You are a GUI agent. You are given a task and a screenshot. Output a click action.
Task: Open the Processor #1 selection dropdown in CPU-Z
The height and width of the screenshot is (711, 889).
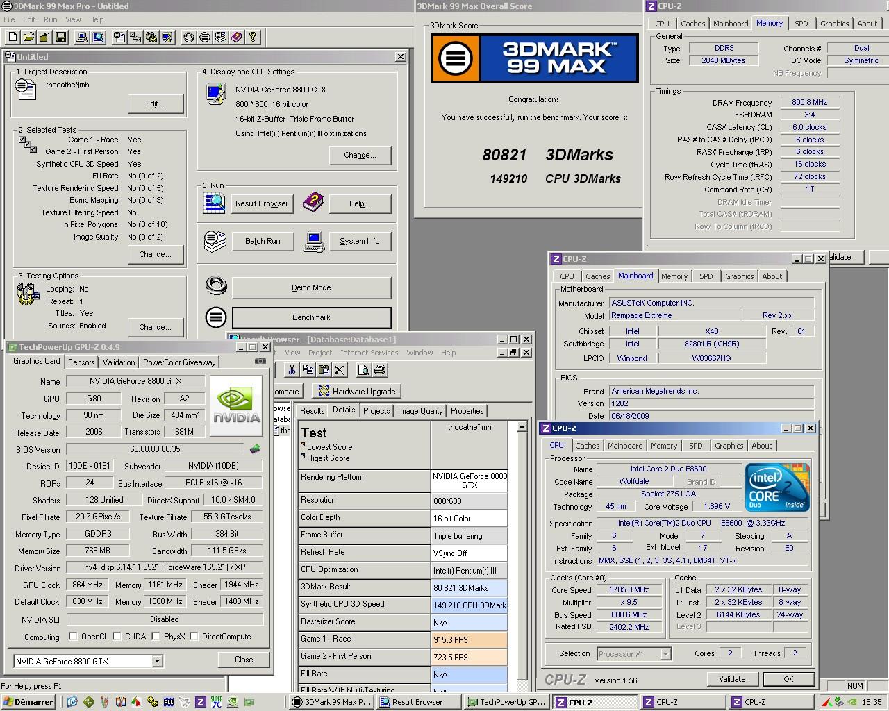(665, 653)
